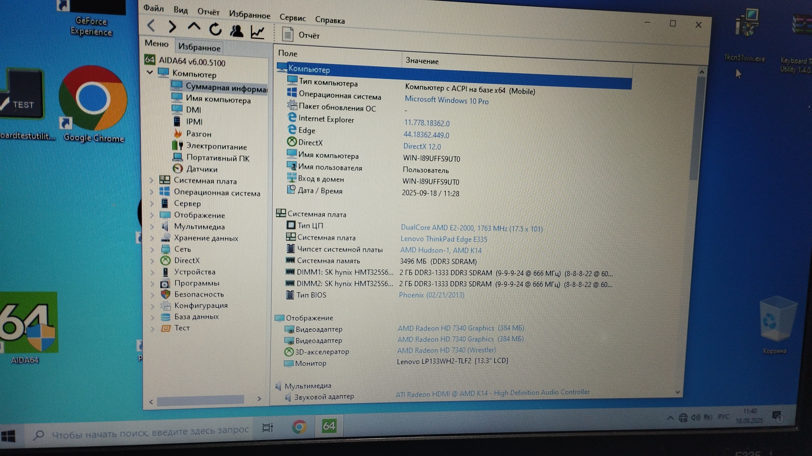The width and height of the screenshot is (812, 456).
Task: Open AIDA64 from the taskbar
Action: (329, 426)
